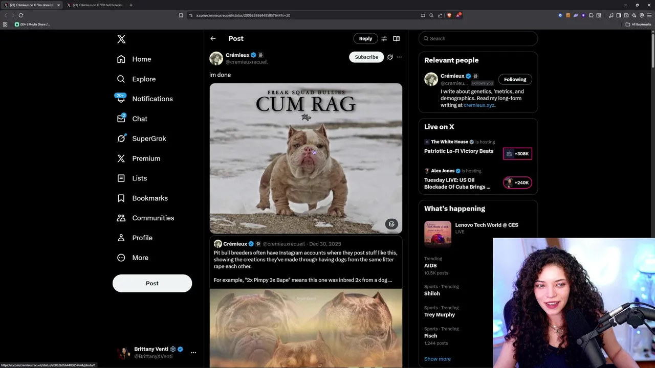Open the reader view book icon
This screenshot has width=655, height=368.
[396, 38]
